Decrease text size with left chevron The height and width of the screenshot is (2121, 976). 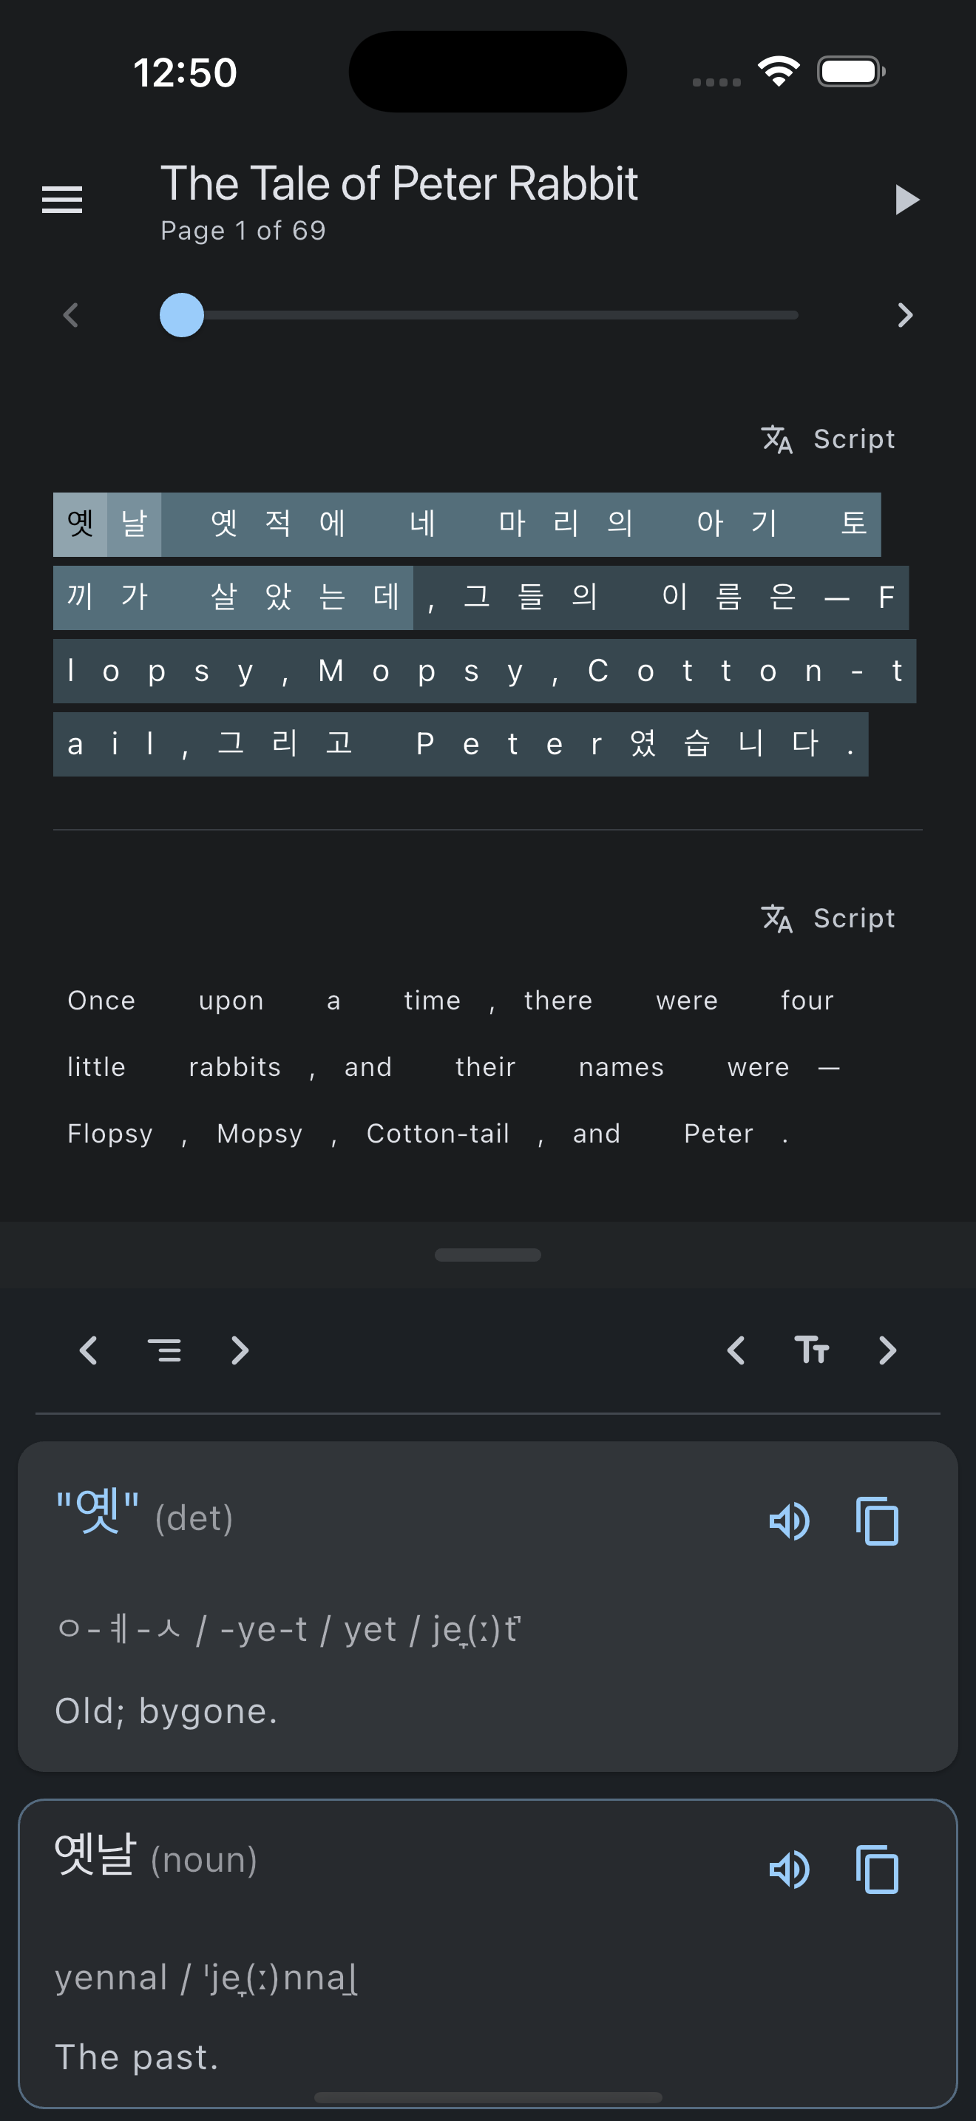click(736, 1350)
